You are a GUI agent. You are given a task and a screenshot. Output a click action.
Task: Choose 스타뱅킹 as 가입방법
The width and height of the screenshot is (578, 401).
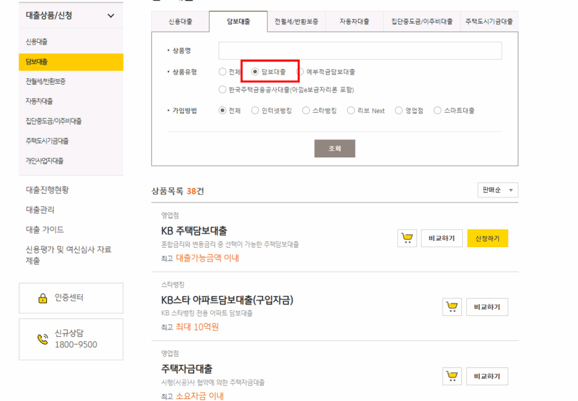(x=306, y=111)
